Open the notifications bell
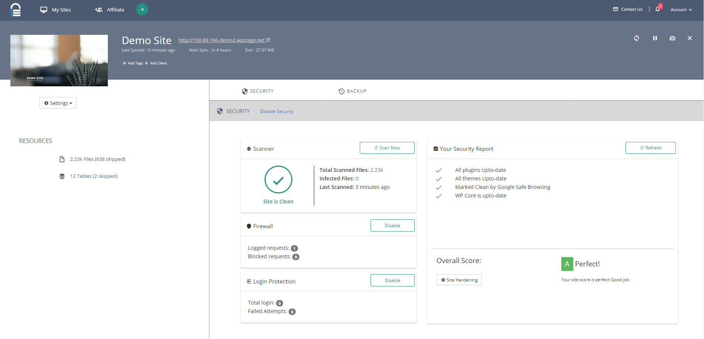This screenshot has width=704, height=339. 658,9
